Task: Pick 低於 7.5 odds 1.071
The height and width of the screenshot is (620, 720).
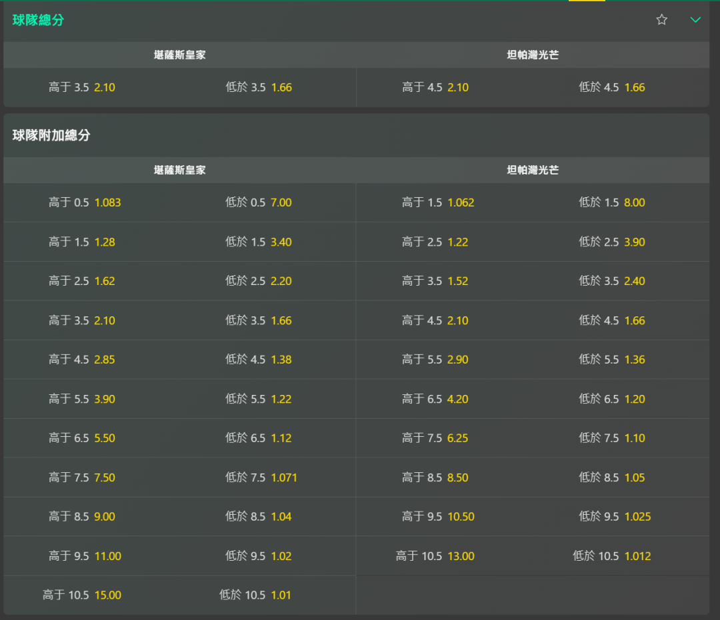Action: [261, 477]
